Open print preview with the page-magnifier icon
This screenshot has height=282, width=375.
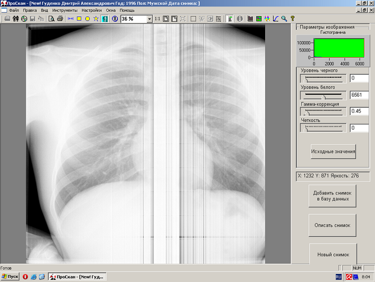tap(52, 19)
